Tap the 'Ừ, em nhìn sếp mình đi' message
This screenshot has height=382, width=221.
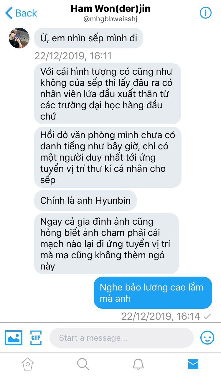(88, 38)
